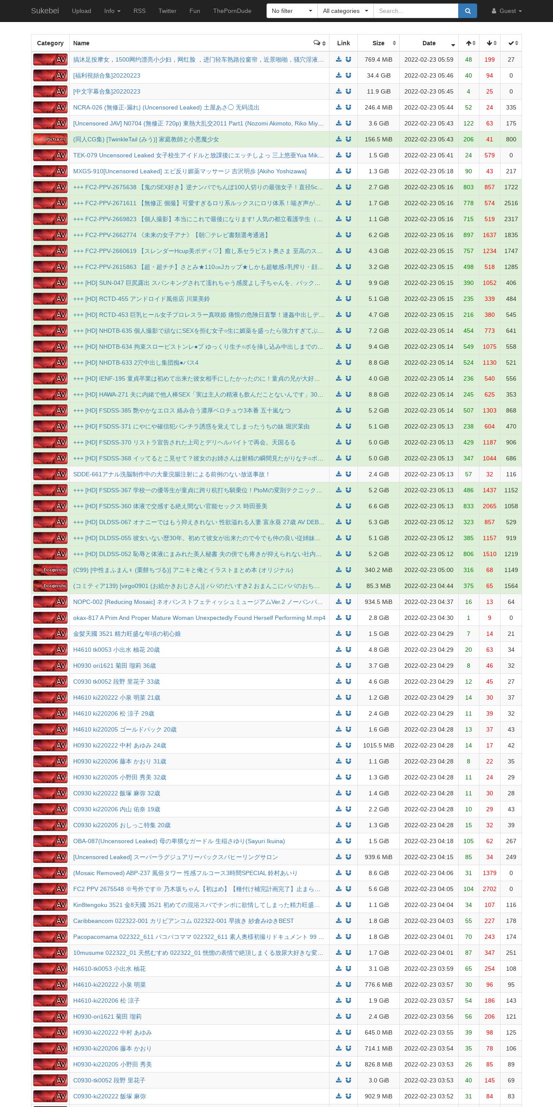Viewport: 553px width, 1107px height.
Task: Click the 34.4 GiB size cell
Action: 379,75
